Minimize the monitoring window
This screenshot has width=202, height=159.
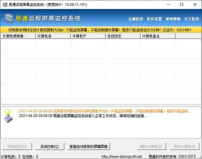pos(169,4)
